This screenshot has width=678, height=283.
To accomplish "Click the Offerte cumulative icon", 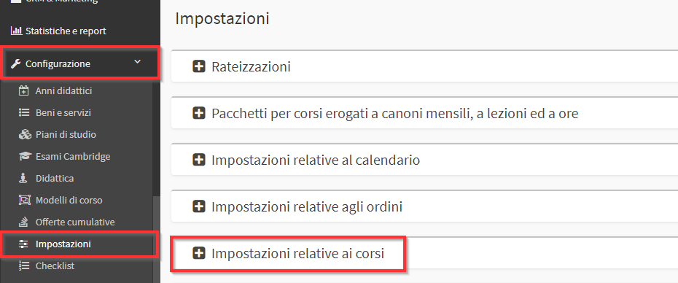I will (23, 222).
